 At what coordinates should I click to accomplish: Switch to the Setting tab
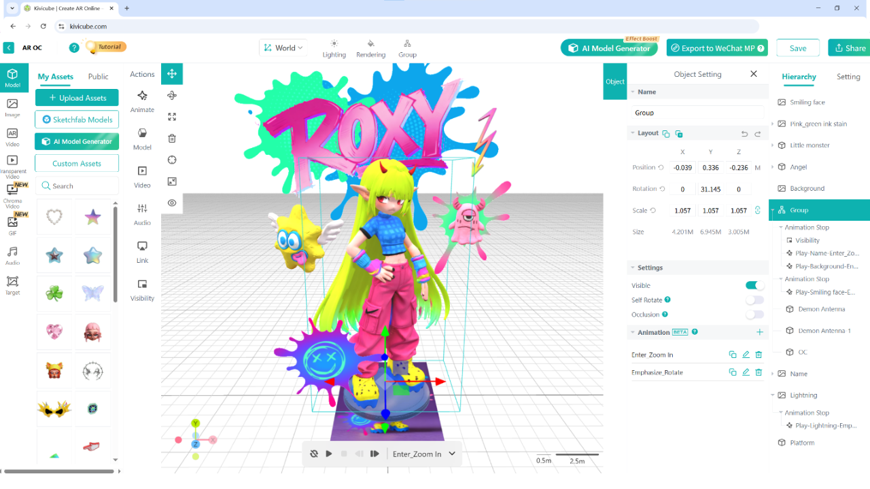[848, 77]
